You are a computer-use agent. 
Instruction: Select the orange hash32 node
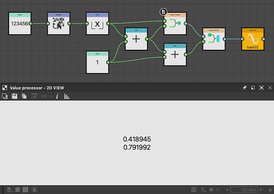tap(253, 39)
